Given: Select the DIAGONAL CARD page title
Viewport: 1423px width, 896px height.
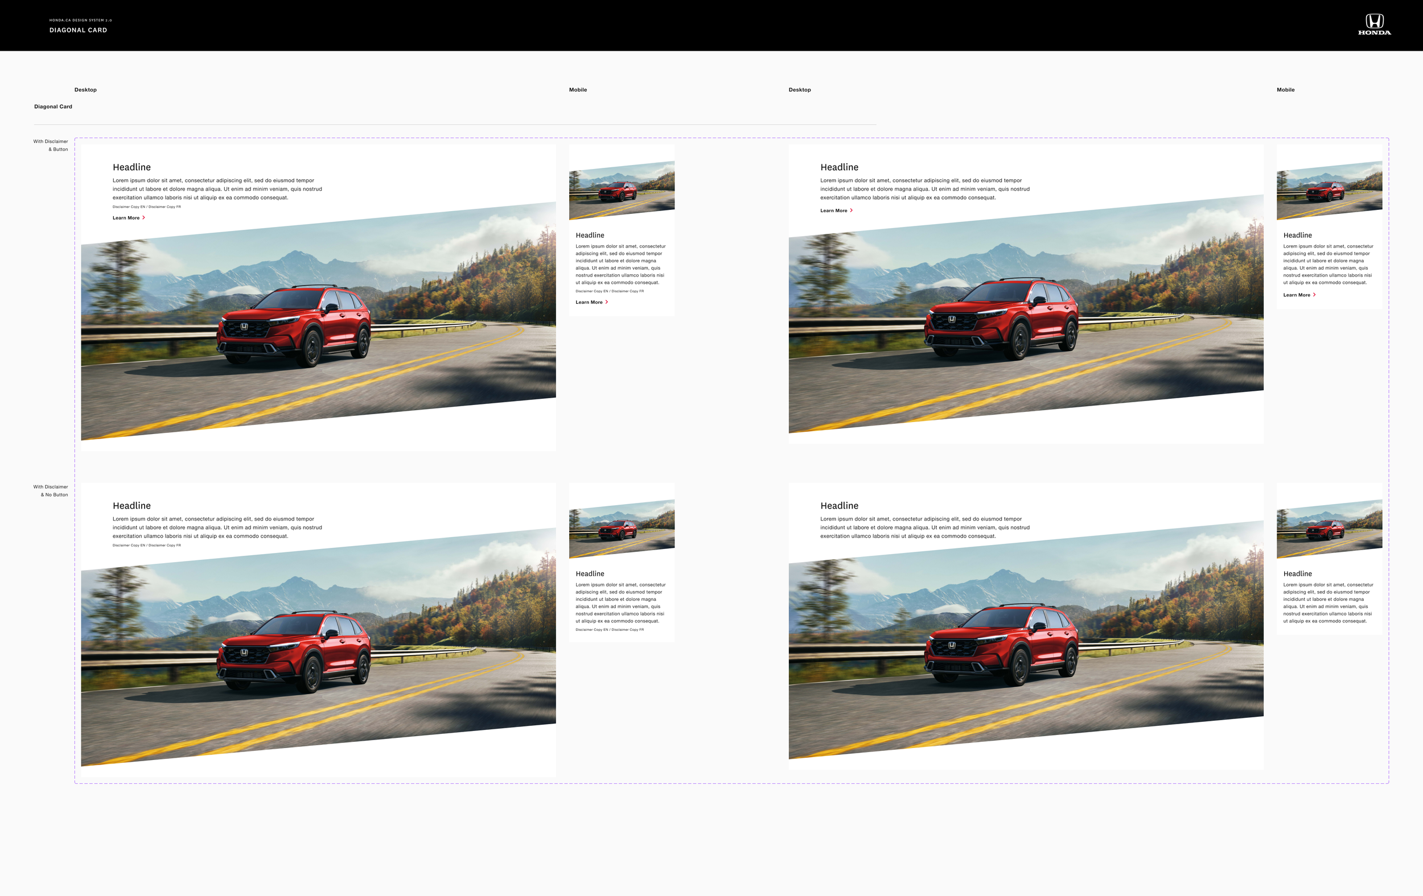Looking at the screenshot, I should click(x=78, y=30).
